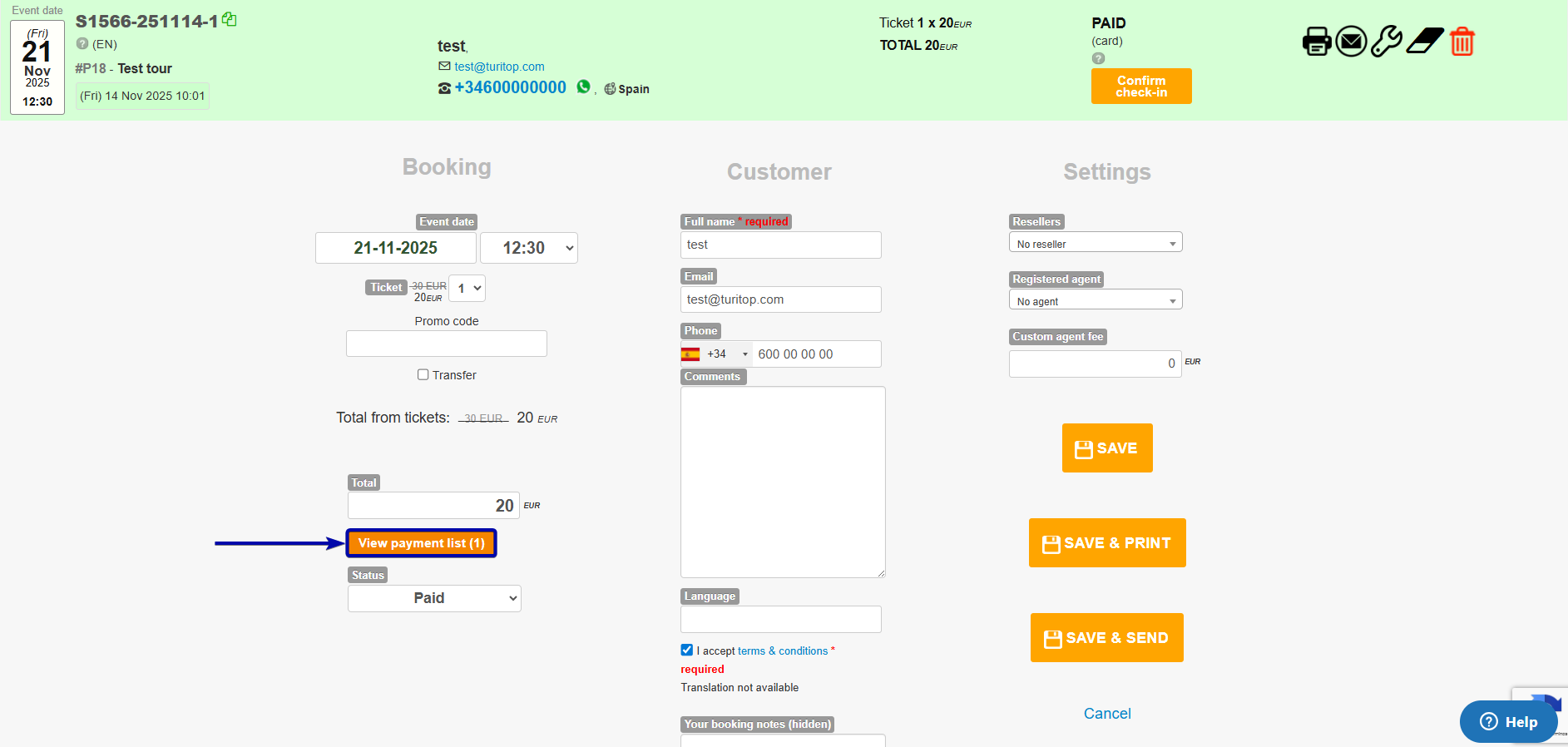Click help question mark under PAID
This screenshot has width=1568, height=747.
coord(1098,58)
